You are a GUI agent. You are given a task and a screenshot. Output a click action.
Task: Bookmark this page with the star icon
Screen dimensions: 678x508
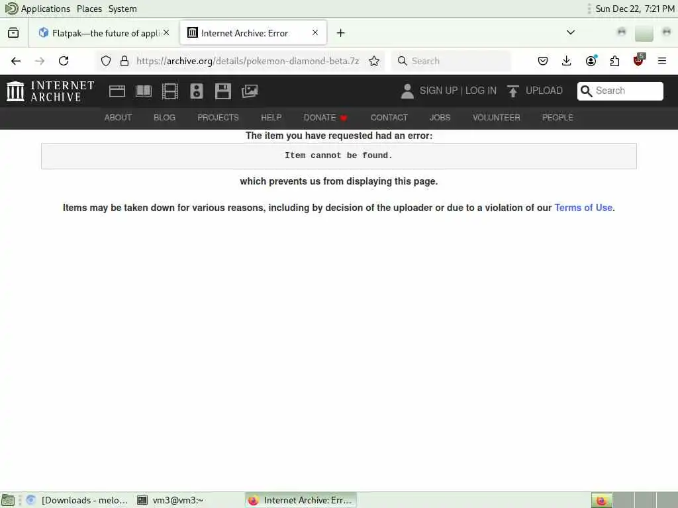(374, 61)
